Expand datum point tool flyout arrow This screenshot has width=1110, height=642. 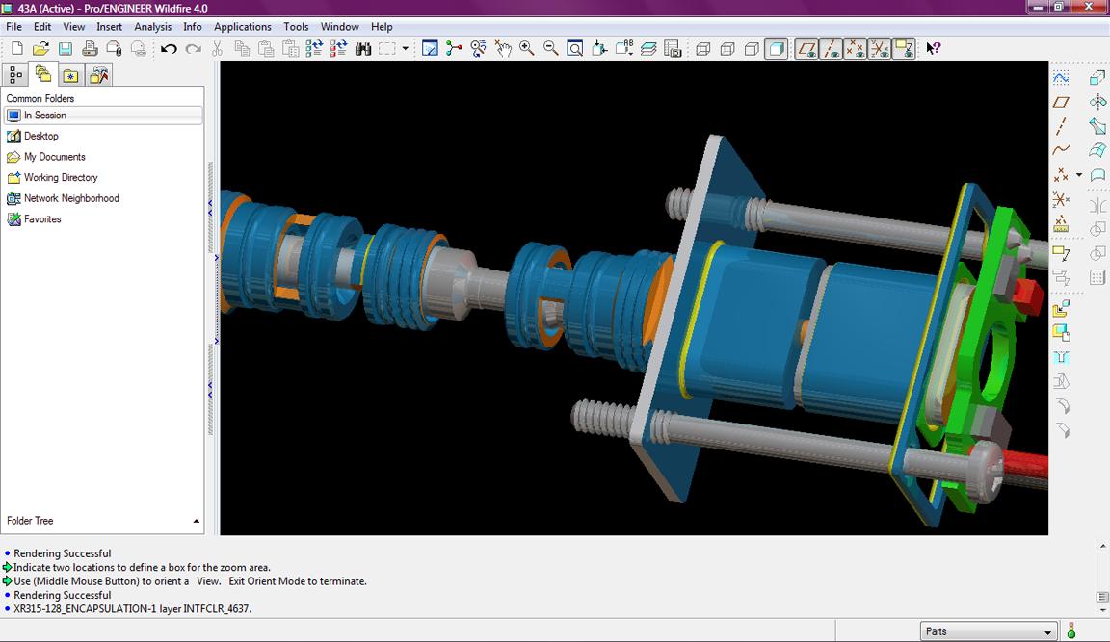coord(1079,174)
